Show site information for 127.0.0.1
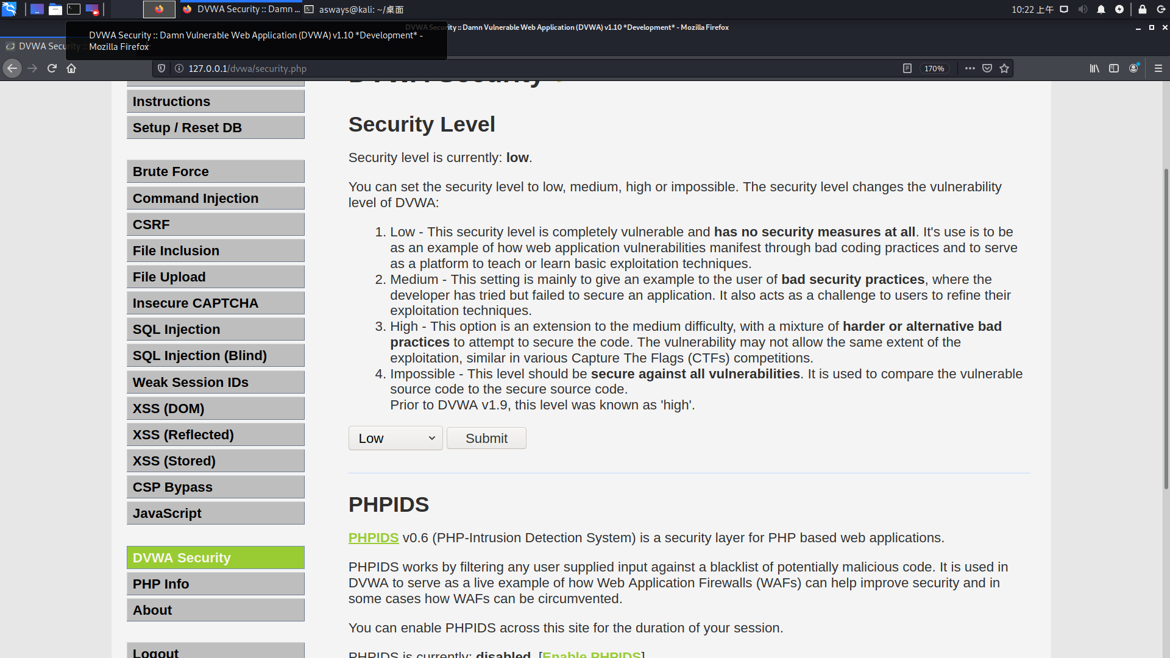1170x658 pixels. click(179, 68)
